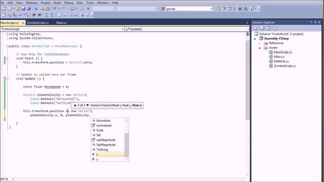Viewport: 324px width, 182px height.
Task: Undo the last edit with the Undo icon
Action: [55, 9]
